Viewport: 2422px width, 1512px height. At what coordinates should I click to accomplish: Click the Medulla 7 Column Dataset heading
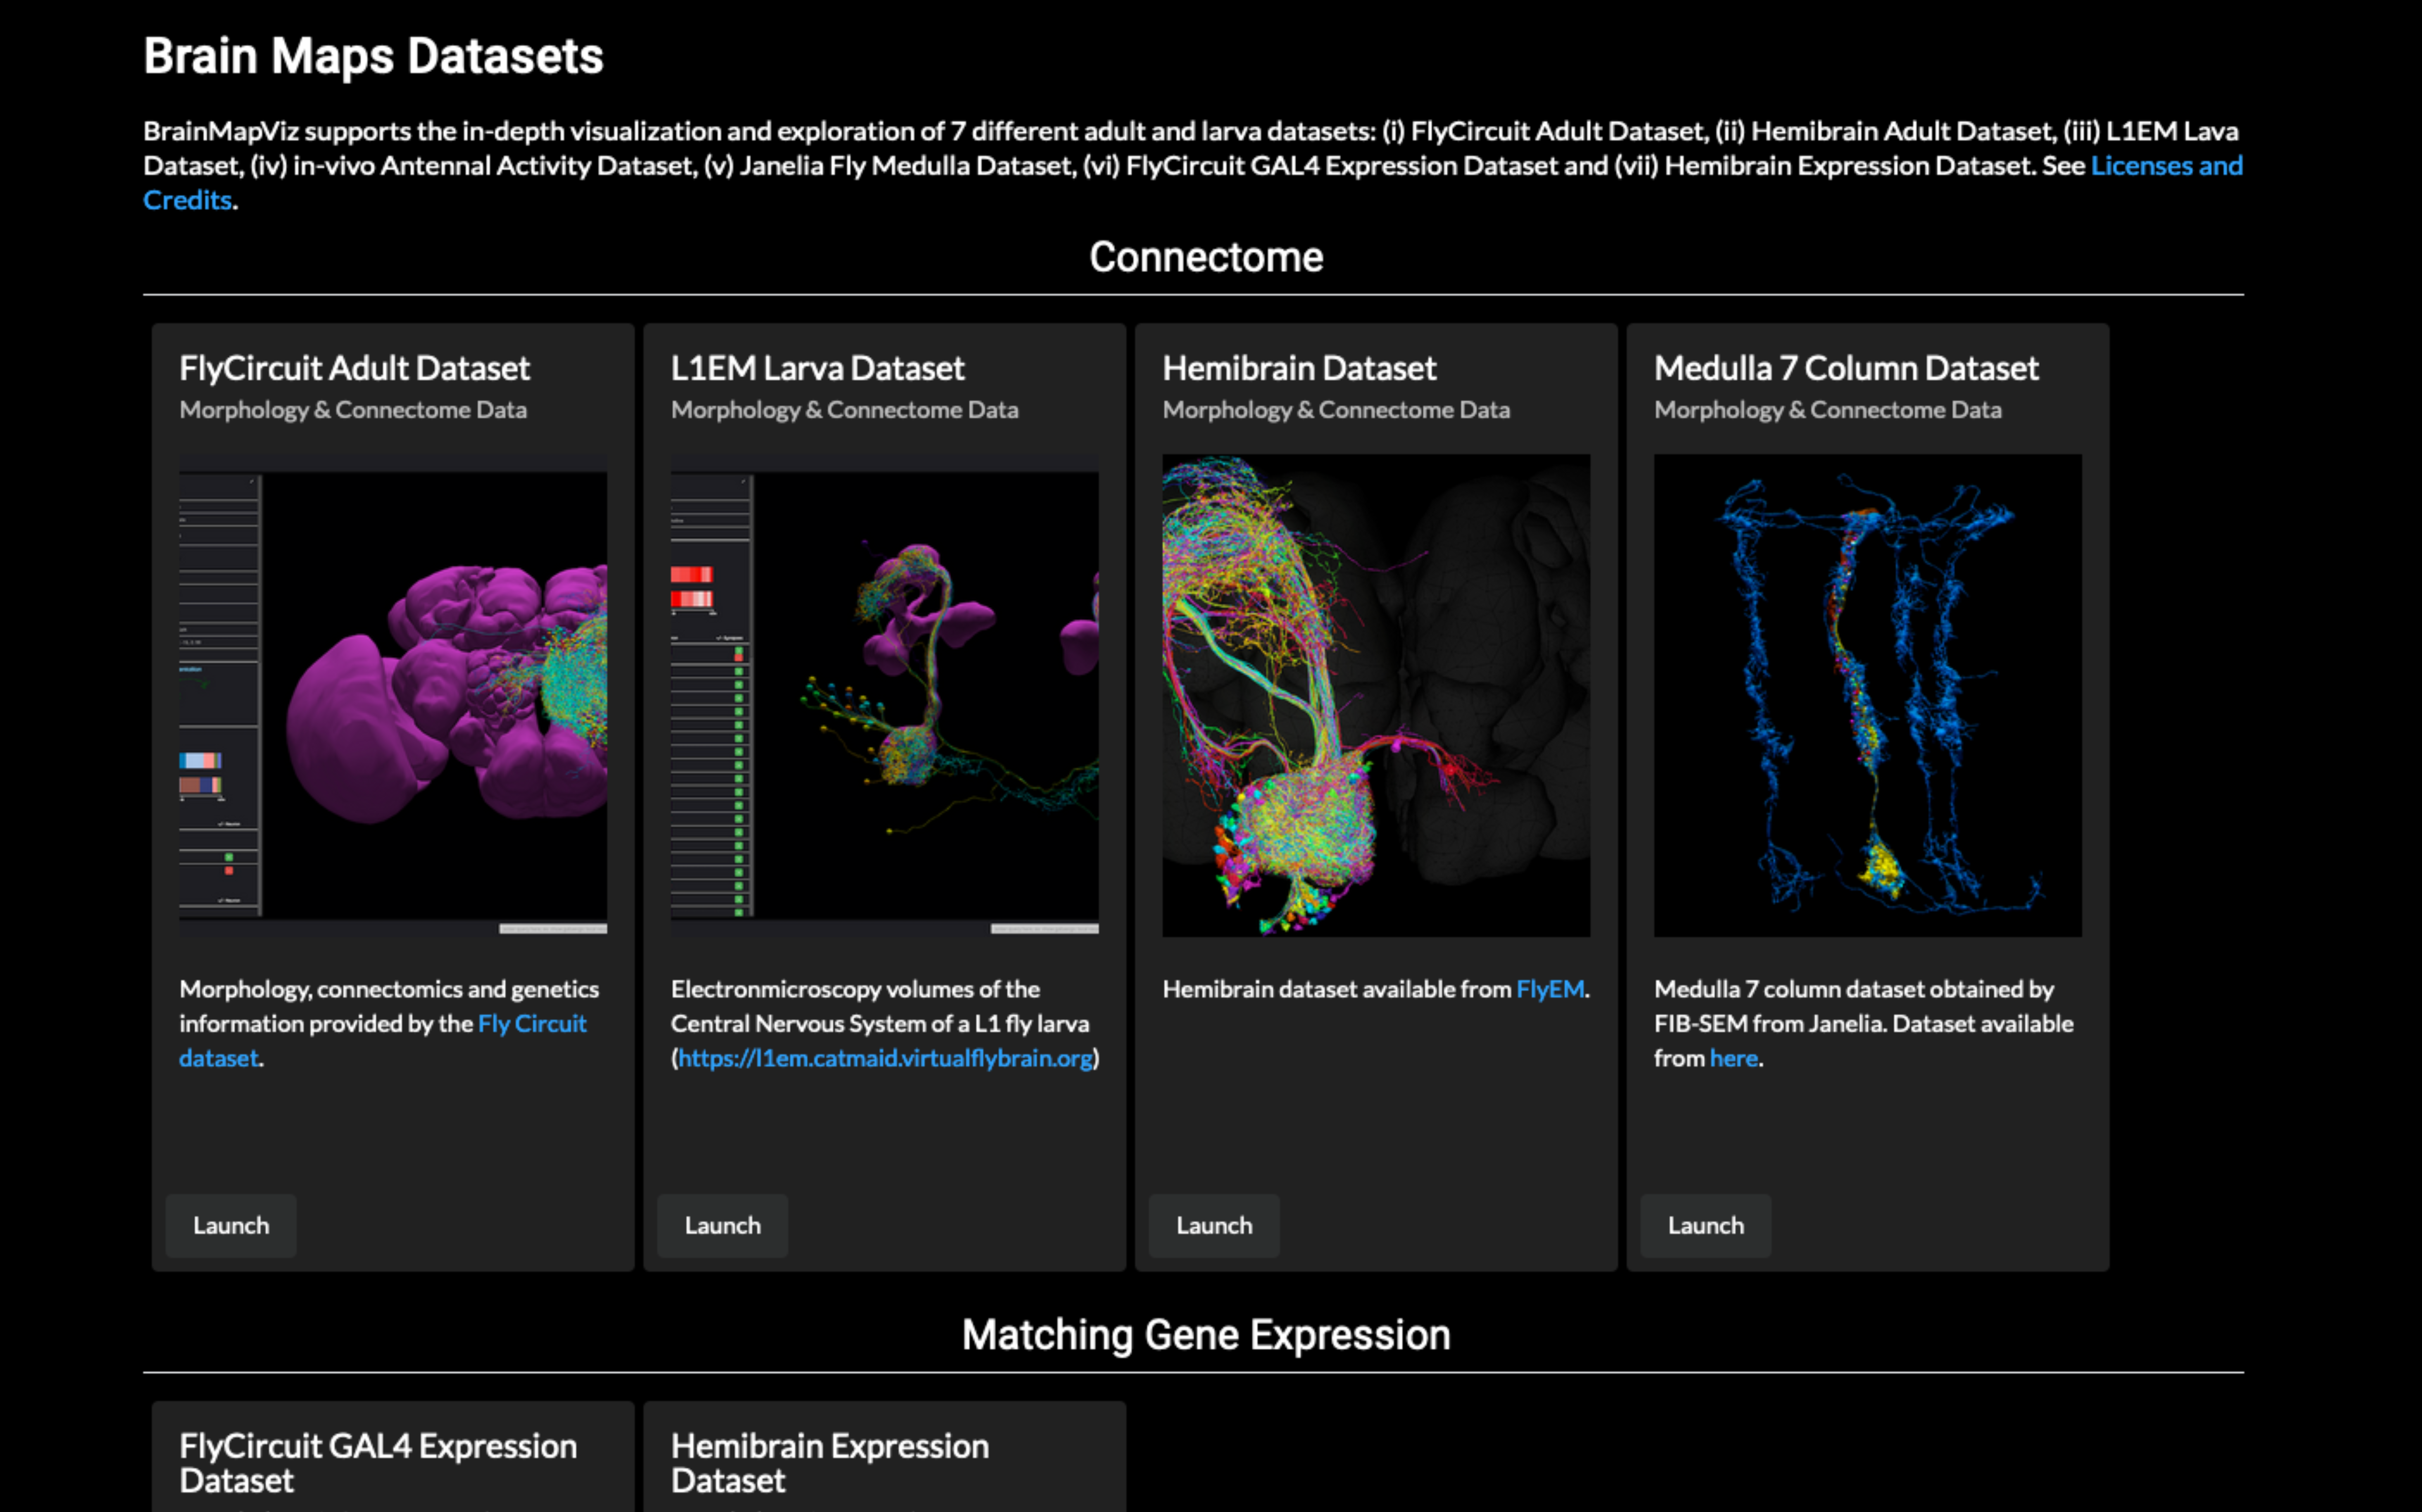[x=1845, y=368]
